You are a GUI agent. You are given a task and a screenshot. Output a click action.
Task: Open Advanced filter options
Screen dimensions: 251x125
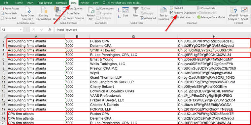[x=148, y=18]
